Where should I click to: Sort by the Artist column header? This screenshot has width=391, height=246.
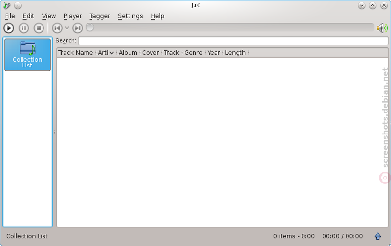106,53
